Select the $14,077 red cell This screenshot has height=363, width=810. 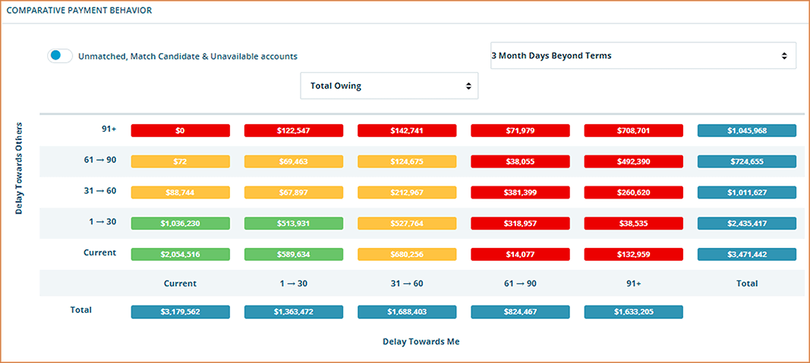coord(520,254)
